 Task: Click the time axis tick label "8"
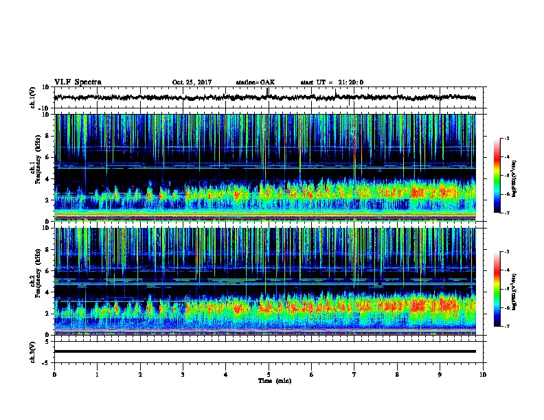pyautogui.click(x=397, y=375)
